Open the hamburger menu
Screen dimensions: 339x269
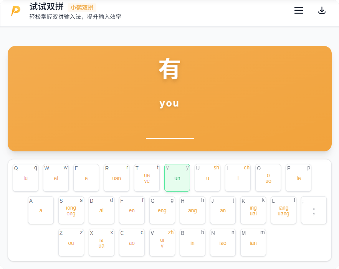(x=298, y=11)
